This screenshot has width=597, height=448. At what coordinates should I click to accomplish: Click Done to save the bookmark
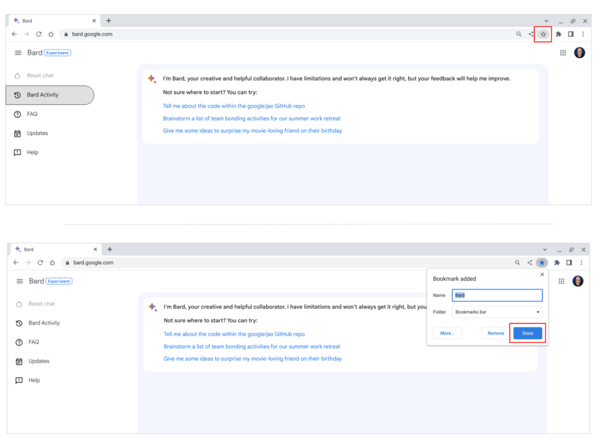(527, 333)
